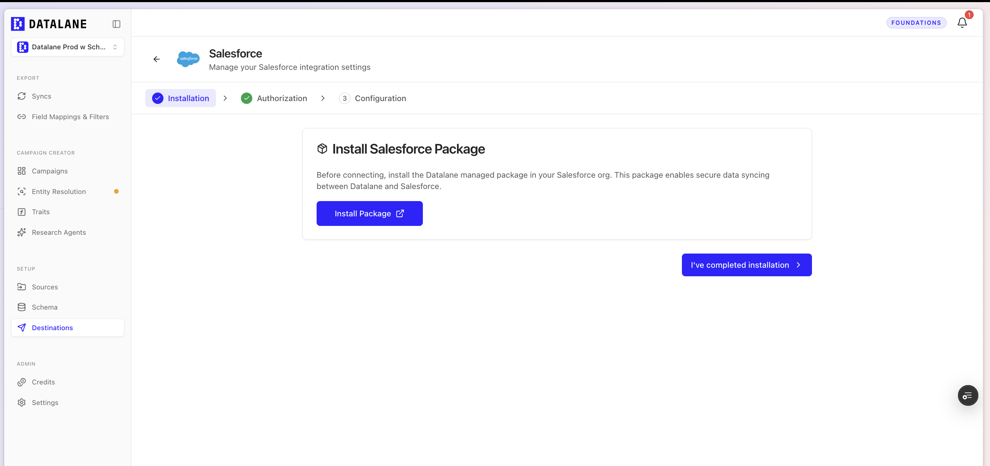The height and width of the screenshot is (466, 990).
Task: Click the Settings gear icon
Action: click(x=22, y=402)
